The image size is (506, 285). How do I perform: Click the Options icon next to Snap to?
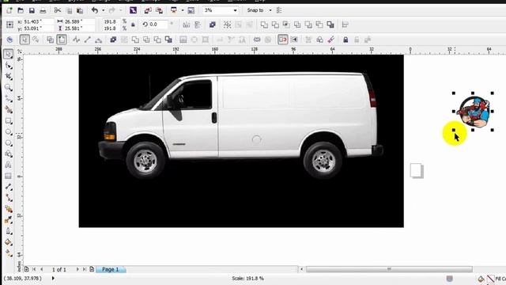(x=279, y=10)
